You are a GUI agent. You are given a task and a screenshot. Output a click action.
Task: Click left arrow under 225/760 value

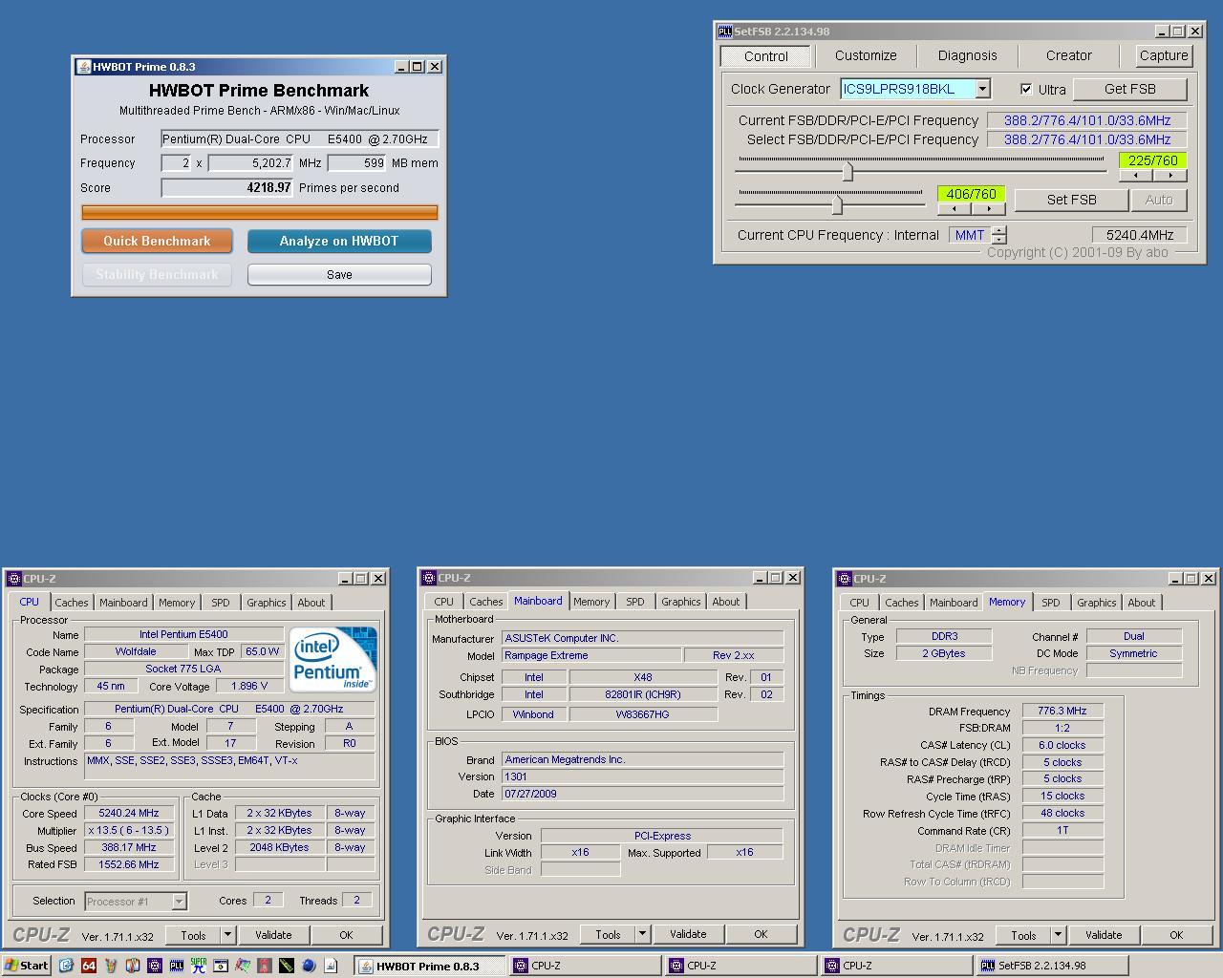(x=1135, y=175)
